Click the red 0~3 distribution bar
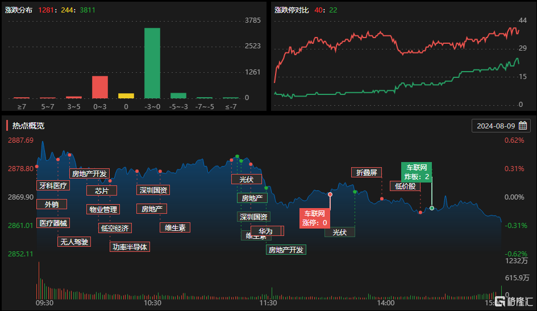537x311 pixels. 100,88
